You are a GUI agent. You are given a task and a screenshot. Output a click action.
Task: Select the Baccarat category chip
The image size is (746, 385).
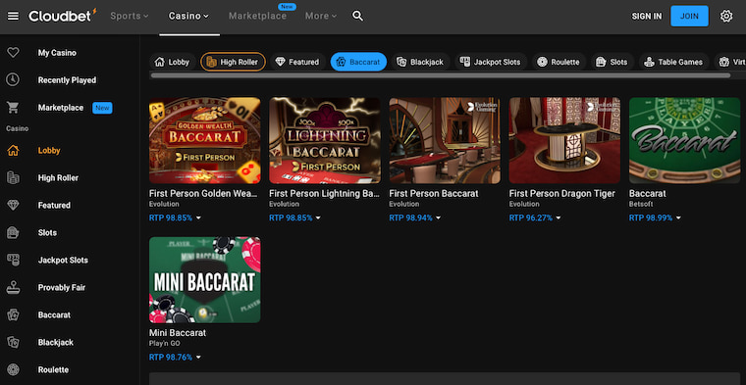point(358,62)
